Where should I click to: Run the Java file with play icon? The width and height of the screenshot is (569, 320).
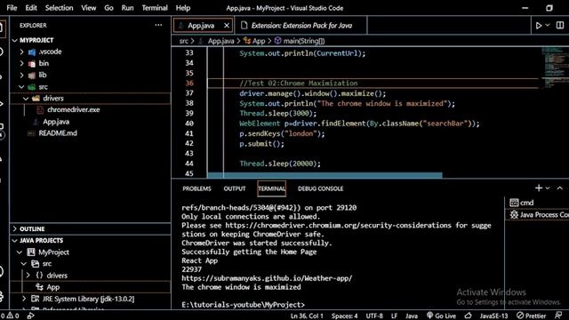tap(539, 26)
